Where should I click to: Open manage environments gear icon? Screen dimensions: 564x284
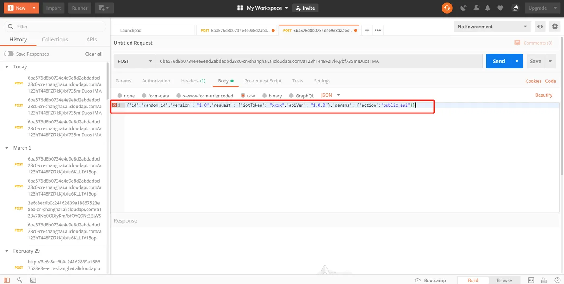tap(555, 27)
